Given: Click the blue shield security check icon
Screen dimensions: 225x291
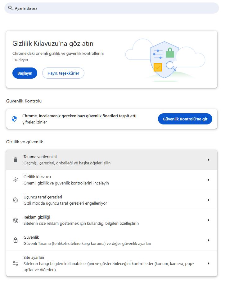Looking at the screenshot, I should click(x=14, y=119).
